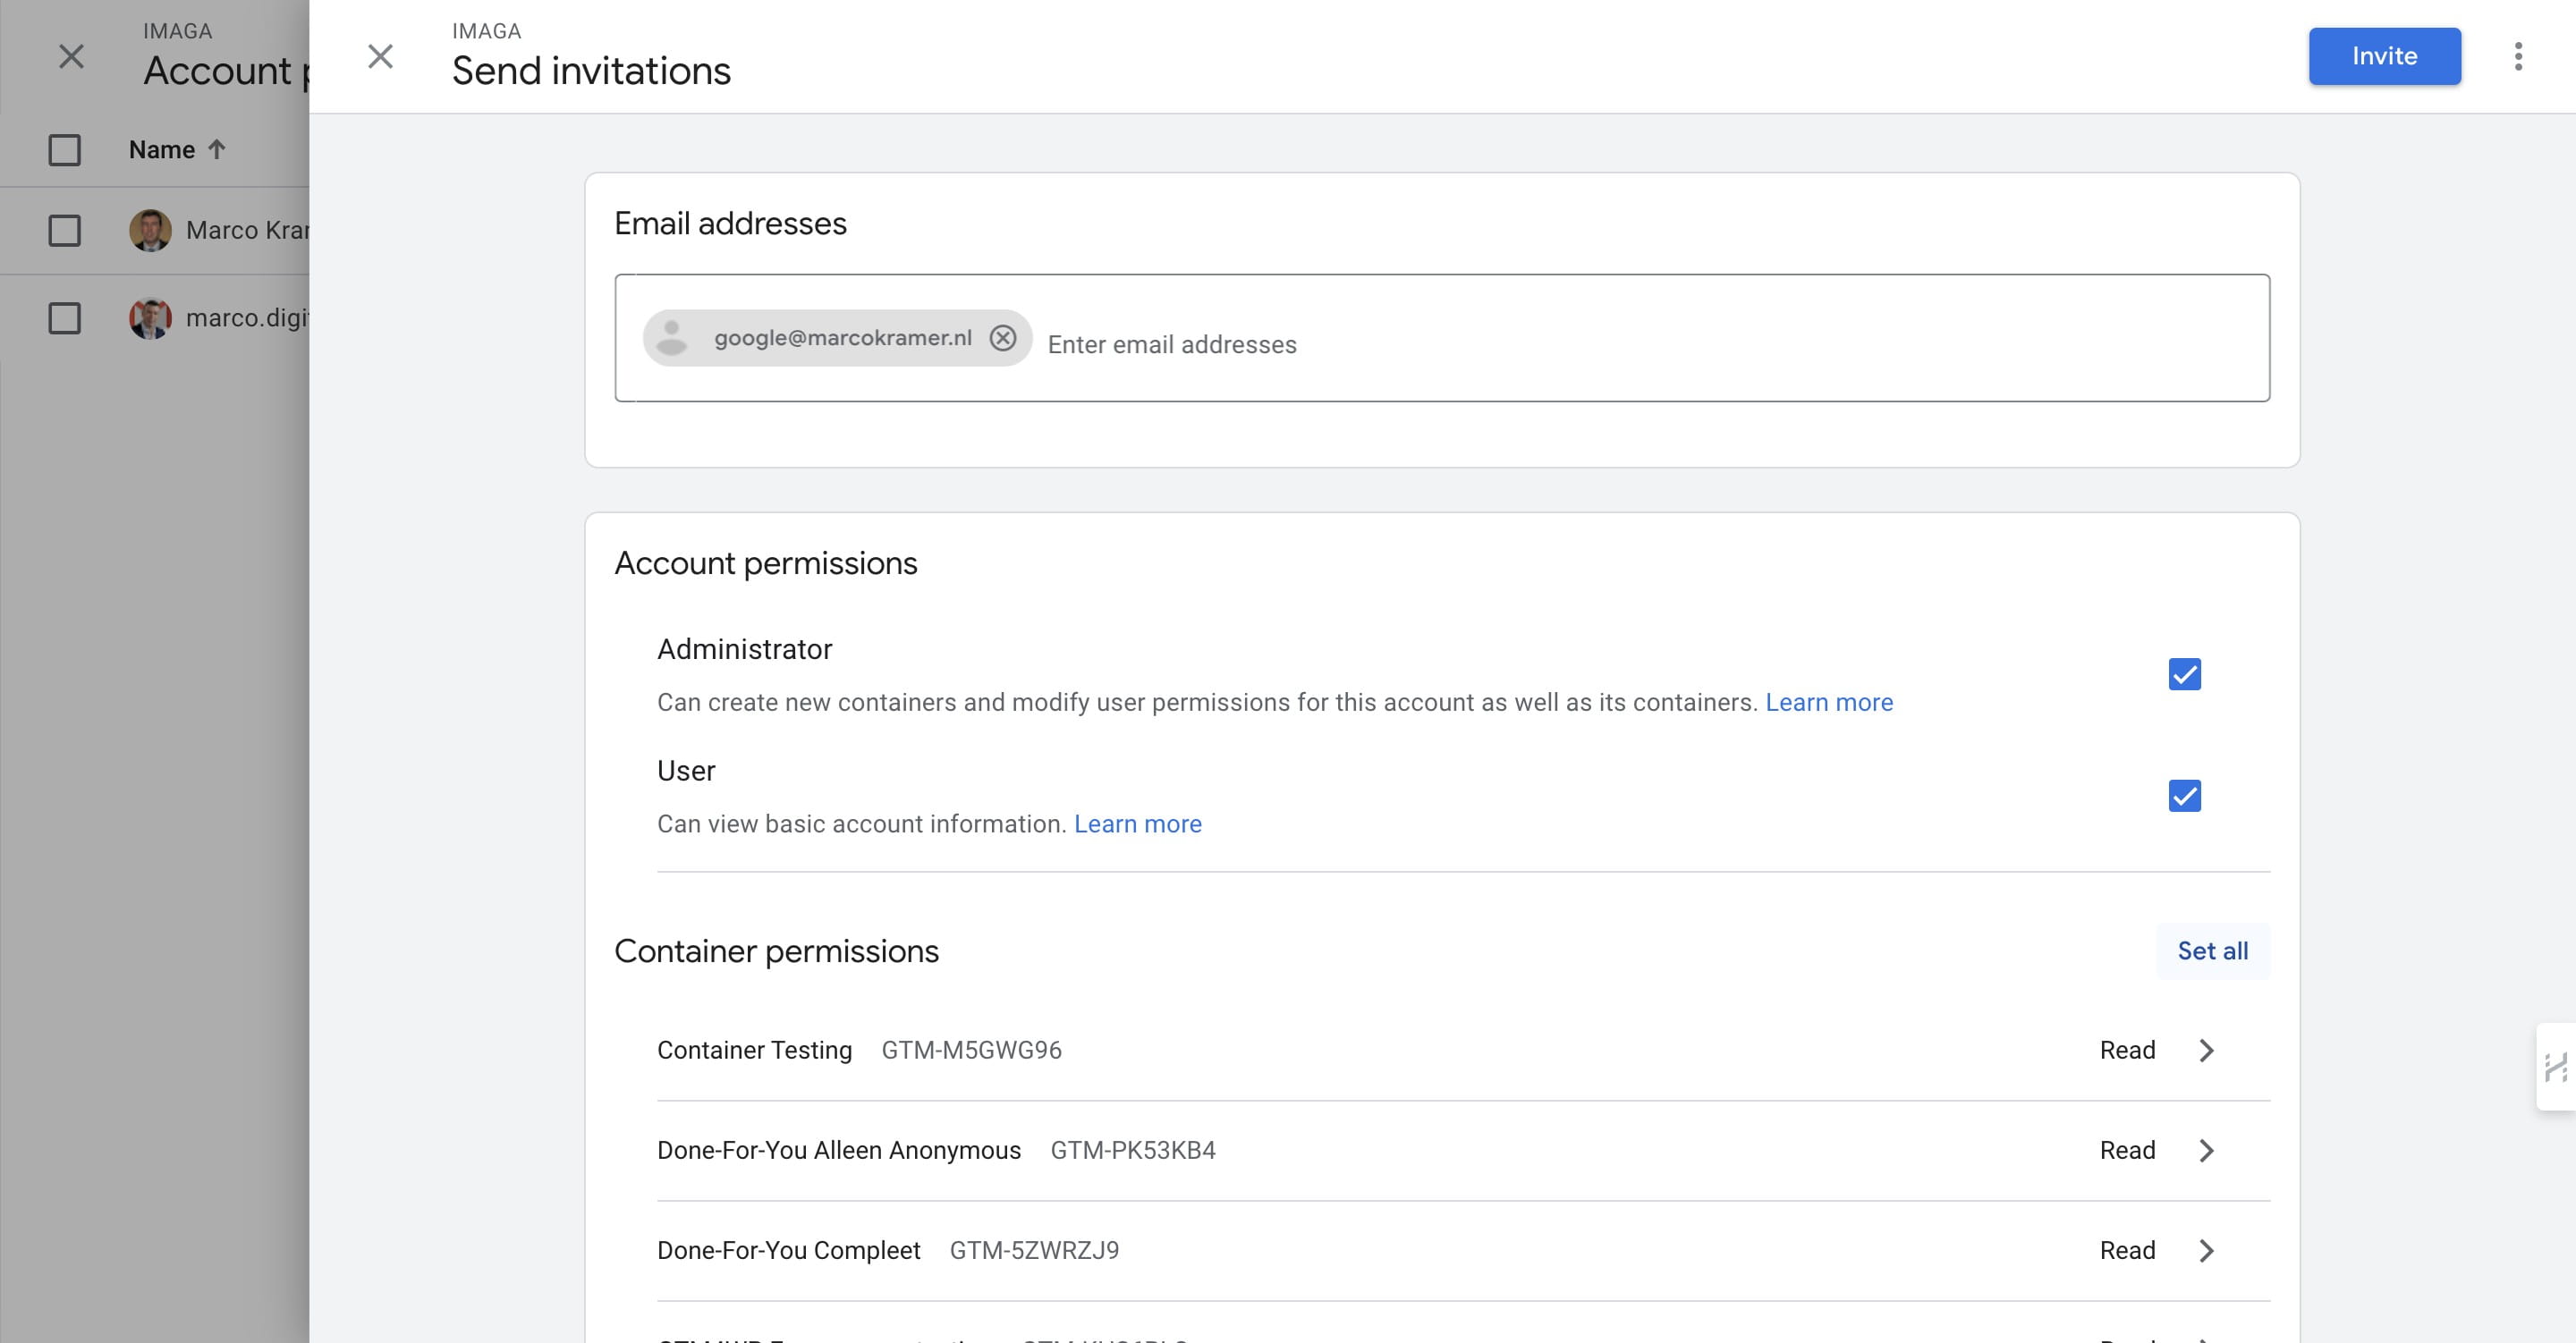The width and height of the screenshot is (2576, 1343).
Task: Click the Enter email addresses field
Action: click(1171, 344)
